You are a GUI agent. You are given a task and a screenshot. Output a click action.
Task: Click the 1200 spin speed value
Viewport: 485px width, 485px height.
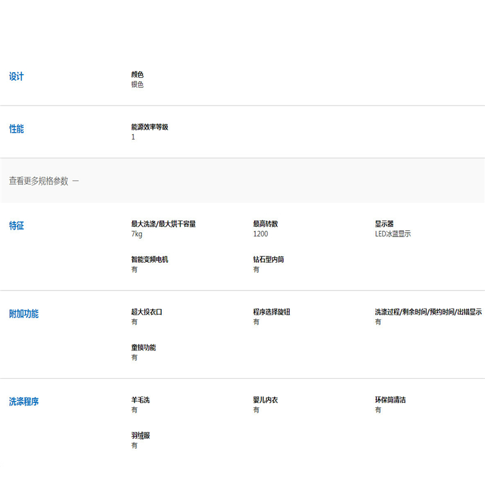point(261,234)
